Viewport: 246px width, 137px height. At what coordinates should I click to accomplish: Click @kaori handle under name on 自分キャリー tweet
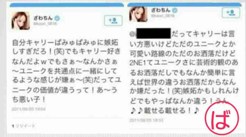[x=45, y=24]
